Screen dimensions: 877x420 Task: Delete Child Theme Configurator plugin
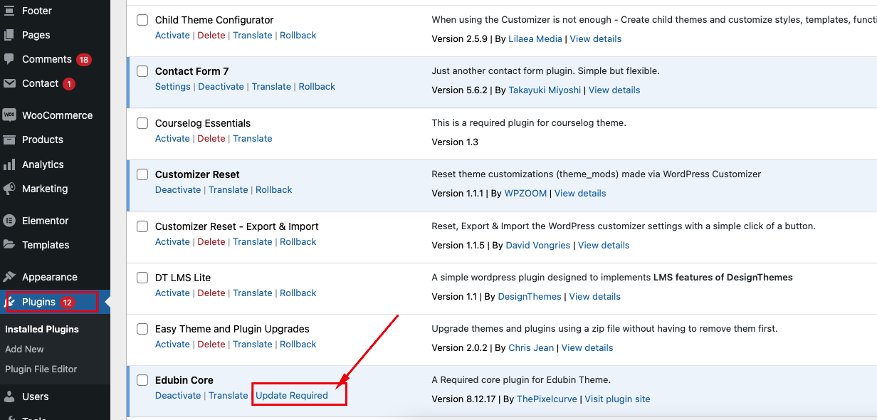(x=211, y=35)
